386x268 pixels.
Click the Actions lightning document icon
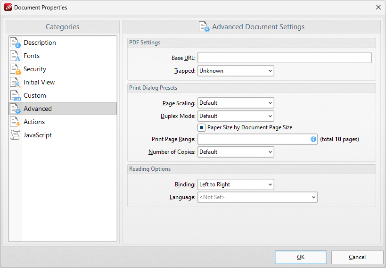click(15, 122)
